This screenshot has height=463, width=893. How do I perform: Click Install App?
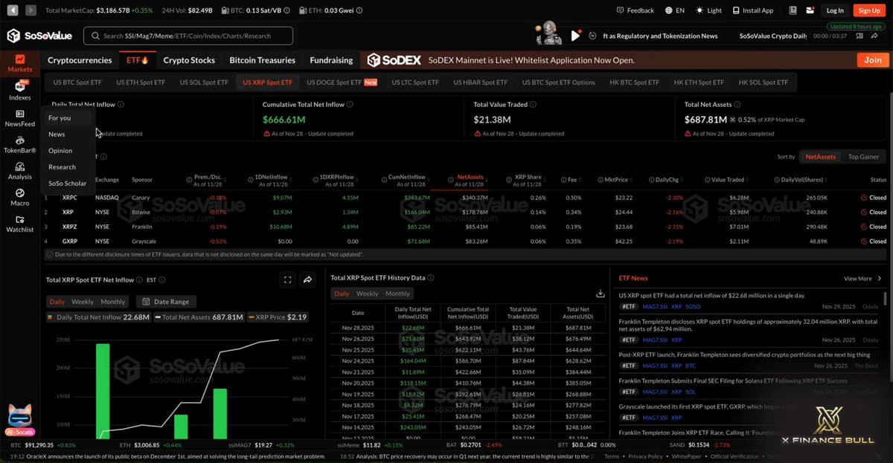(753, 10)
